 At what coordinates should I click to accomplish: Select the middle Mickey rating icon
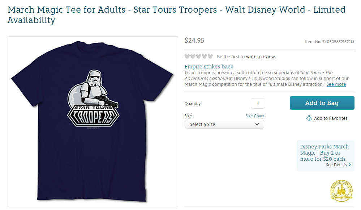tap(198, 56)
